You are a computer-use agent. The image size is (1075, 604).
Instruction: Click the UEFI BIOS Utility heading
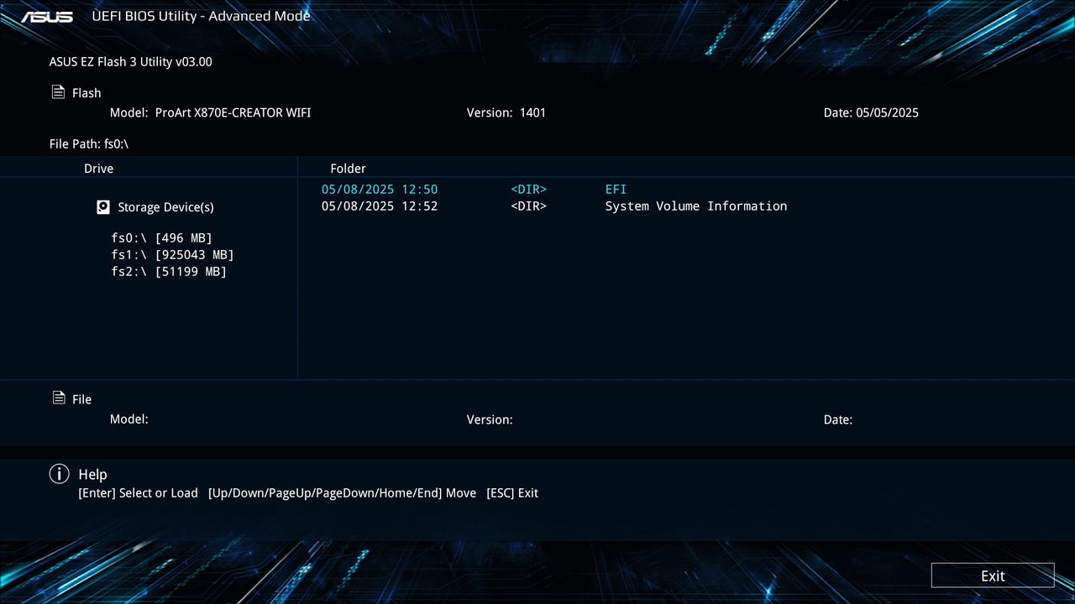201,16
